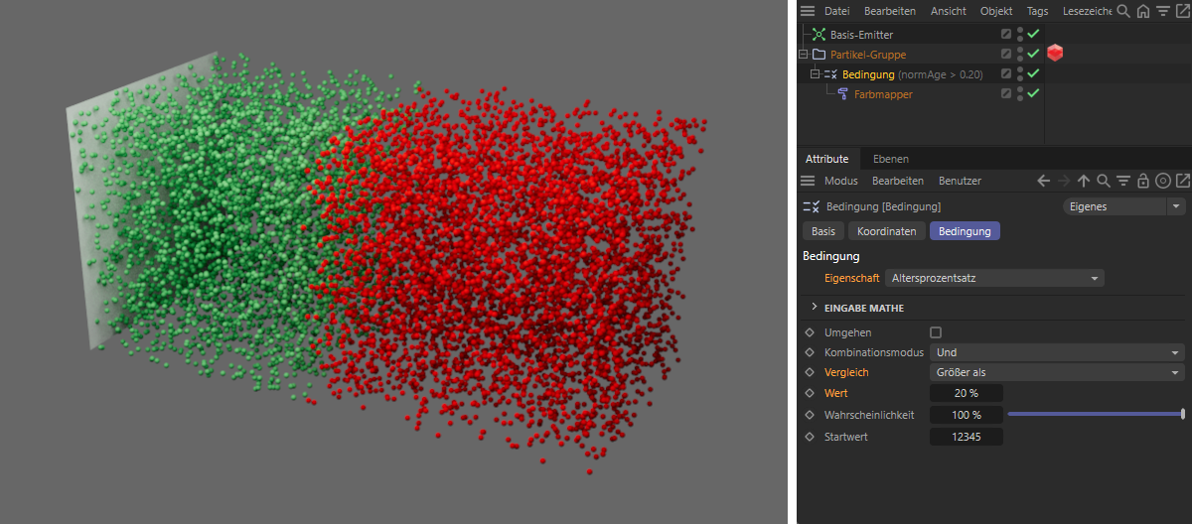This screenshot has height=524, width=1192.
Task: Click the search icon in Object Manager
Action: [1123, 11]
